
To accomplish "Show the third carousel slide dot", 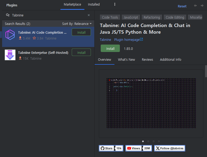I will click(154, 141).
